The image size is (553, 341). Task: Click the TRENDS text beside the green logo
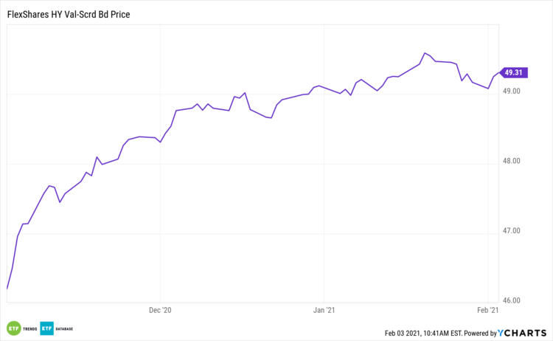[29, 329]
